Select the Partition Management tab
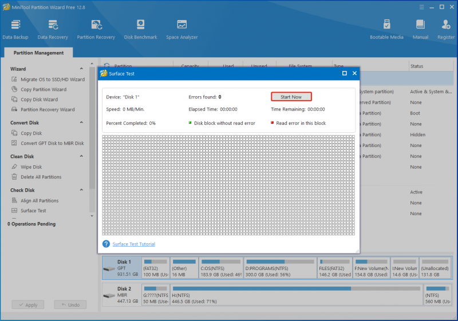 pos(38,53)
